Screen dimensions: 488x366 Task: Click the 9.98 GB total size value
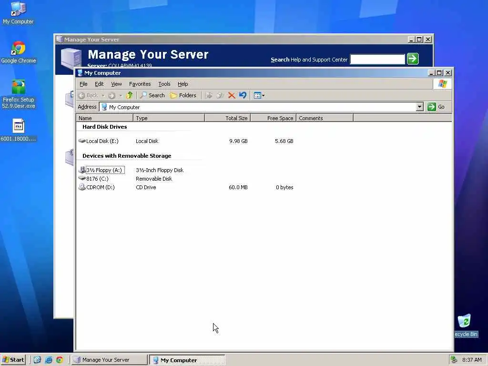pos(238,141)
